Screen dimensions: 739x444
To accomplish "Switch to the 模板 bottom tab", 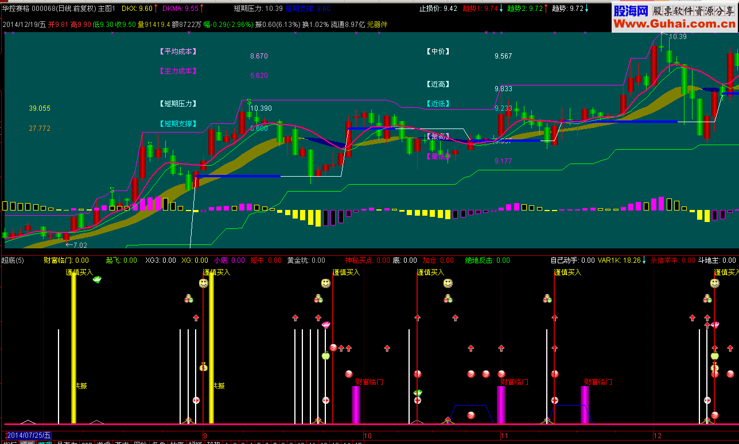I will click(x=26, y=443).
